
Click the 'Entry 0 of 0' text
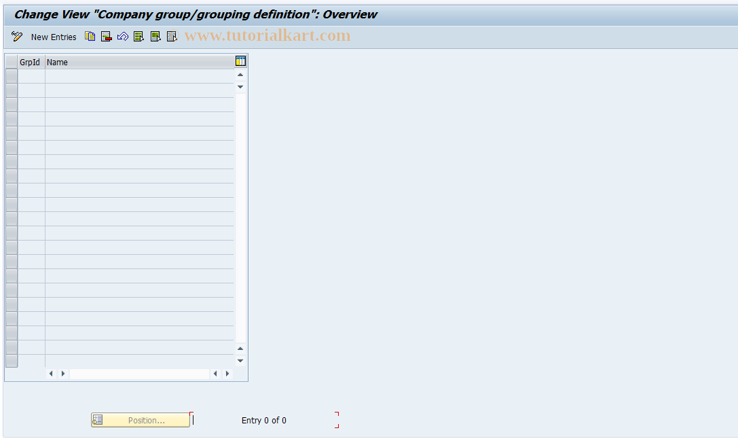263,421
